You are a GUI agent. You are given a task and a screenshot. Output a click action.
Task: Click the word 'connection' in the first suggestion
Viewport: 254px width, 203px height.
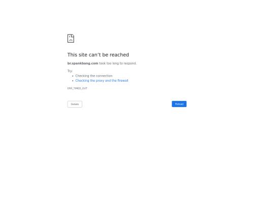click(x=104, y=76)
